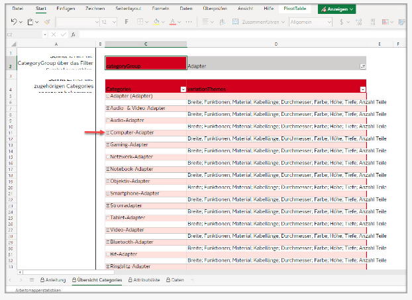The height and width of the screenshot is (300, 412).
Task: Click the format as table icon
Action: pos(402,22)
